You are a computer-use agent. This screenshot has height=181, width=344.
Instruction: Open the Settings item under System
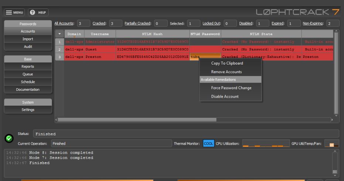point(28,109)
